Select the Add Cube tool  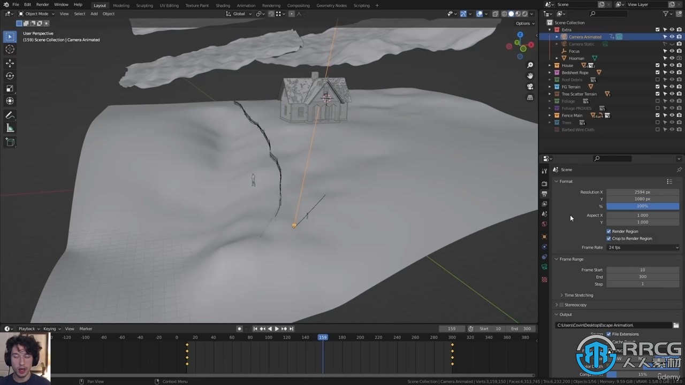click(10, 142)
